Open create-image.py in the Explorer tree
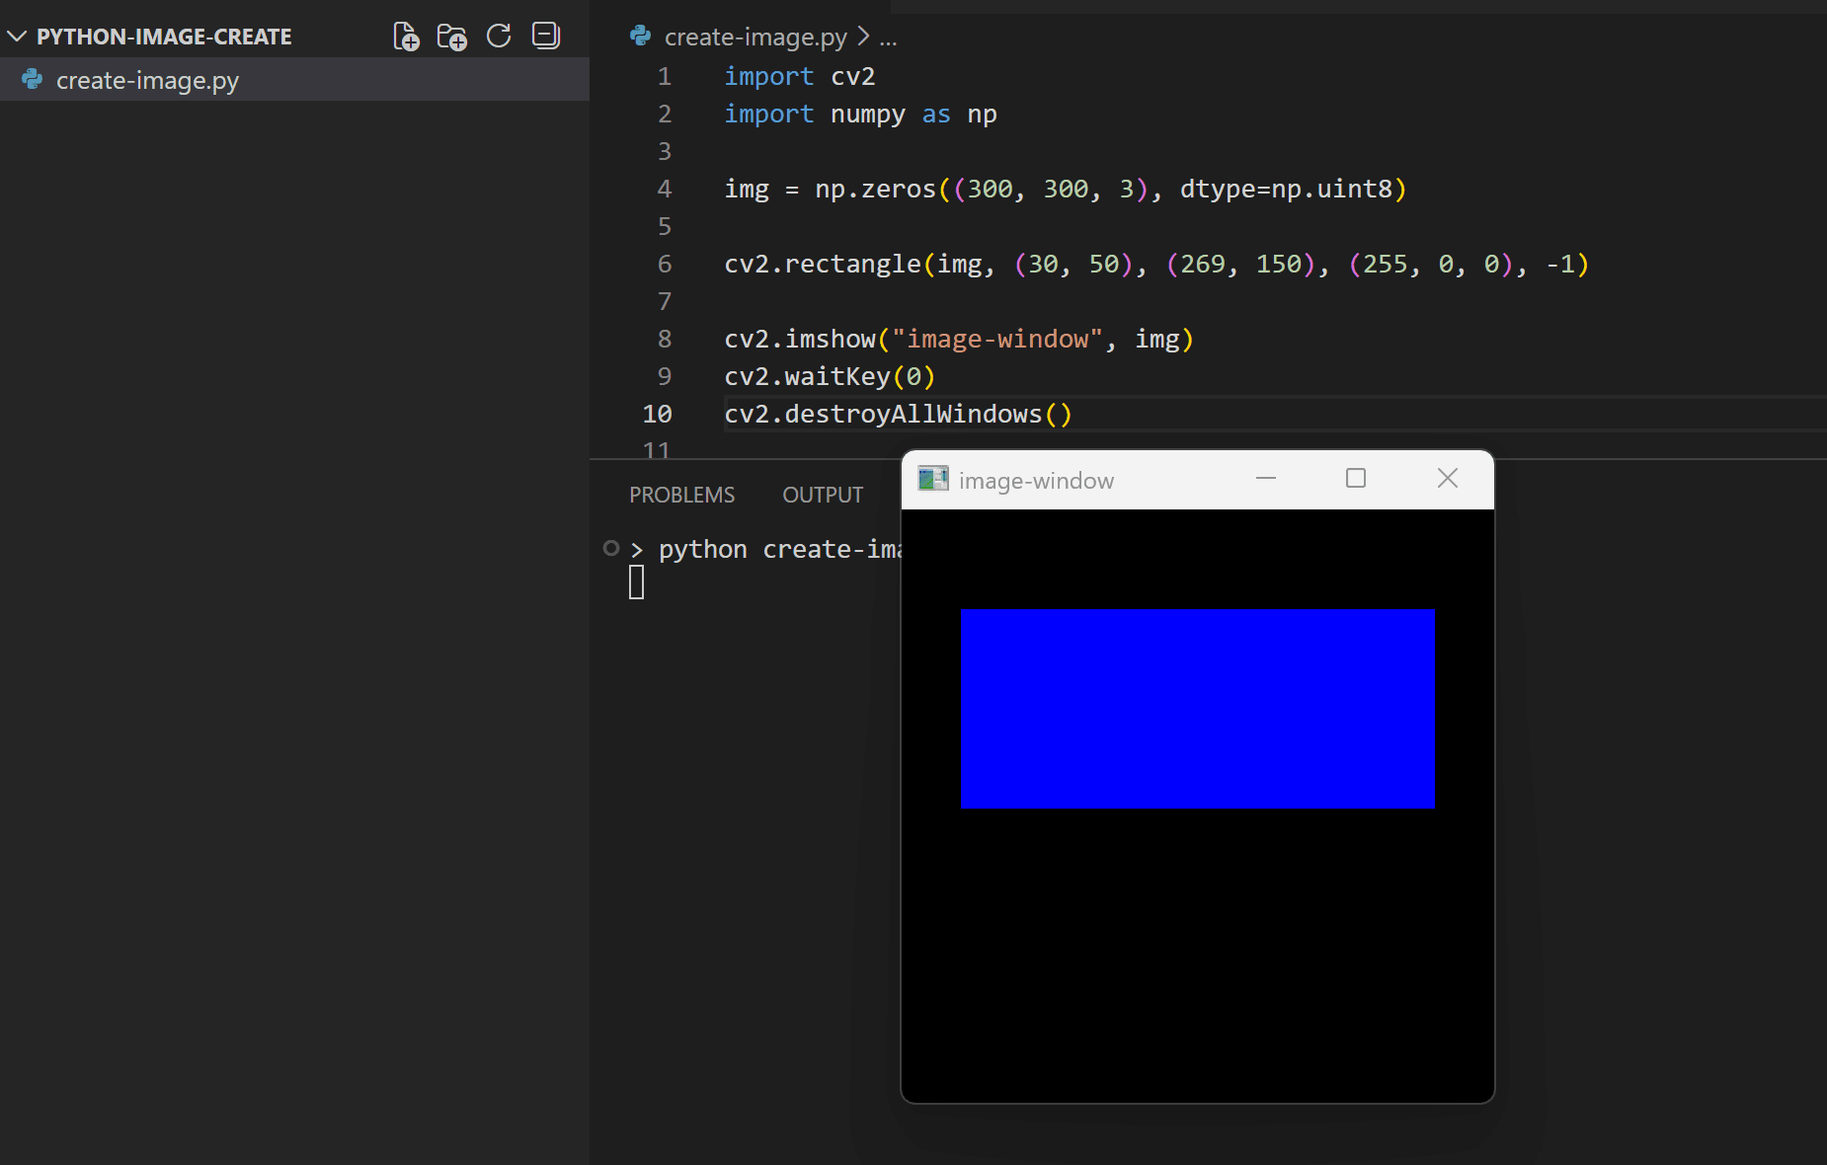The height and width of the screenshot is (1165, 1827). tap(147, 80)
